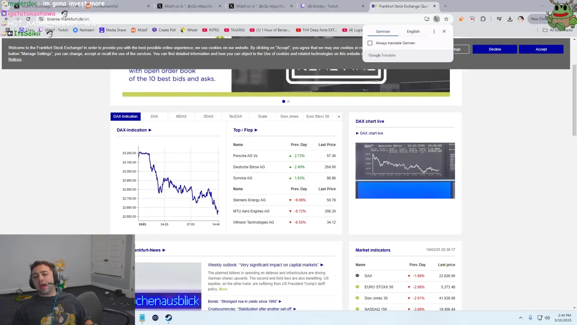577x325 pixels.
Task: Select the SDAX index tab
Action: (x=208, y=116)
